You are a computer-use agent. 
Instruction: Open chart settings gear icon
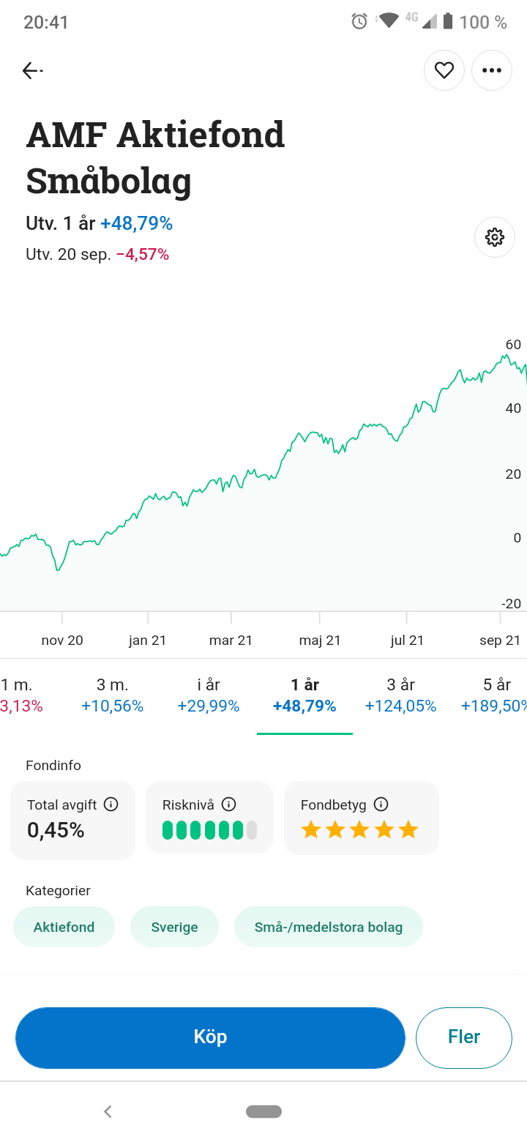click(x=495, y=237)
